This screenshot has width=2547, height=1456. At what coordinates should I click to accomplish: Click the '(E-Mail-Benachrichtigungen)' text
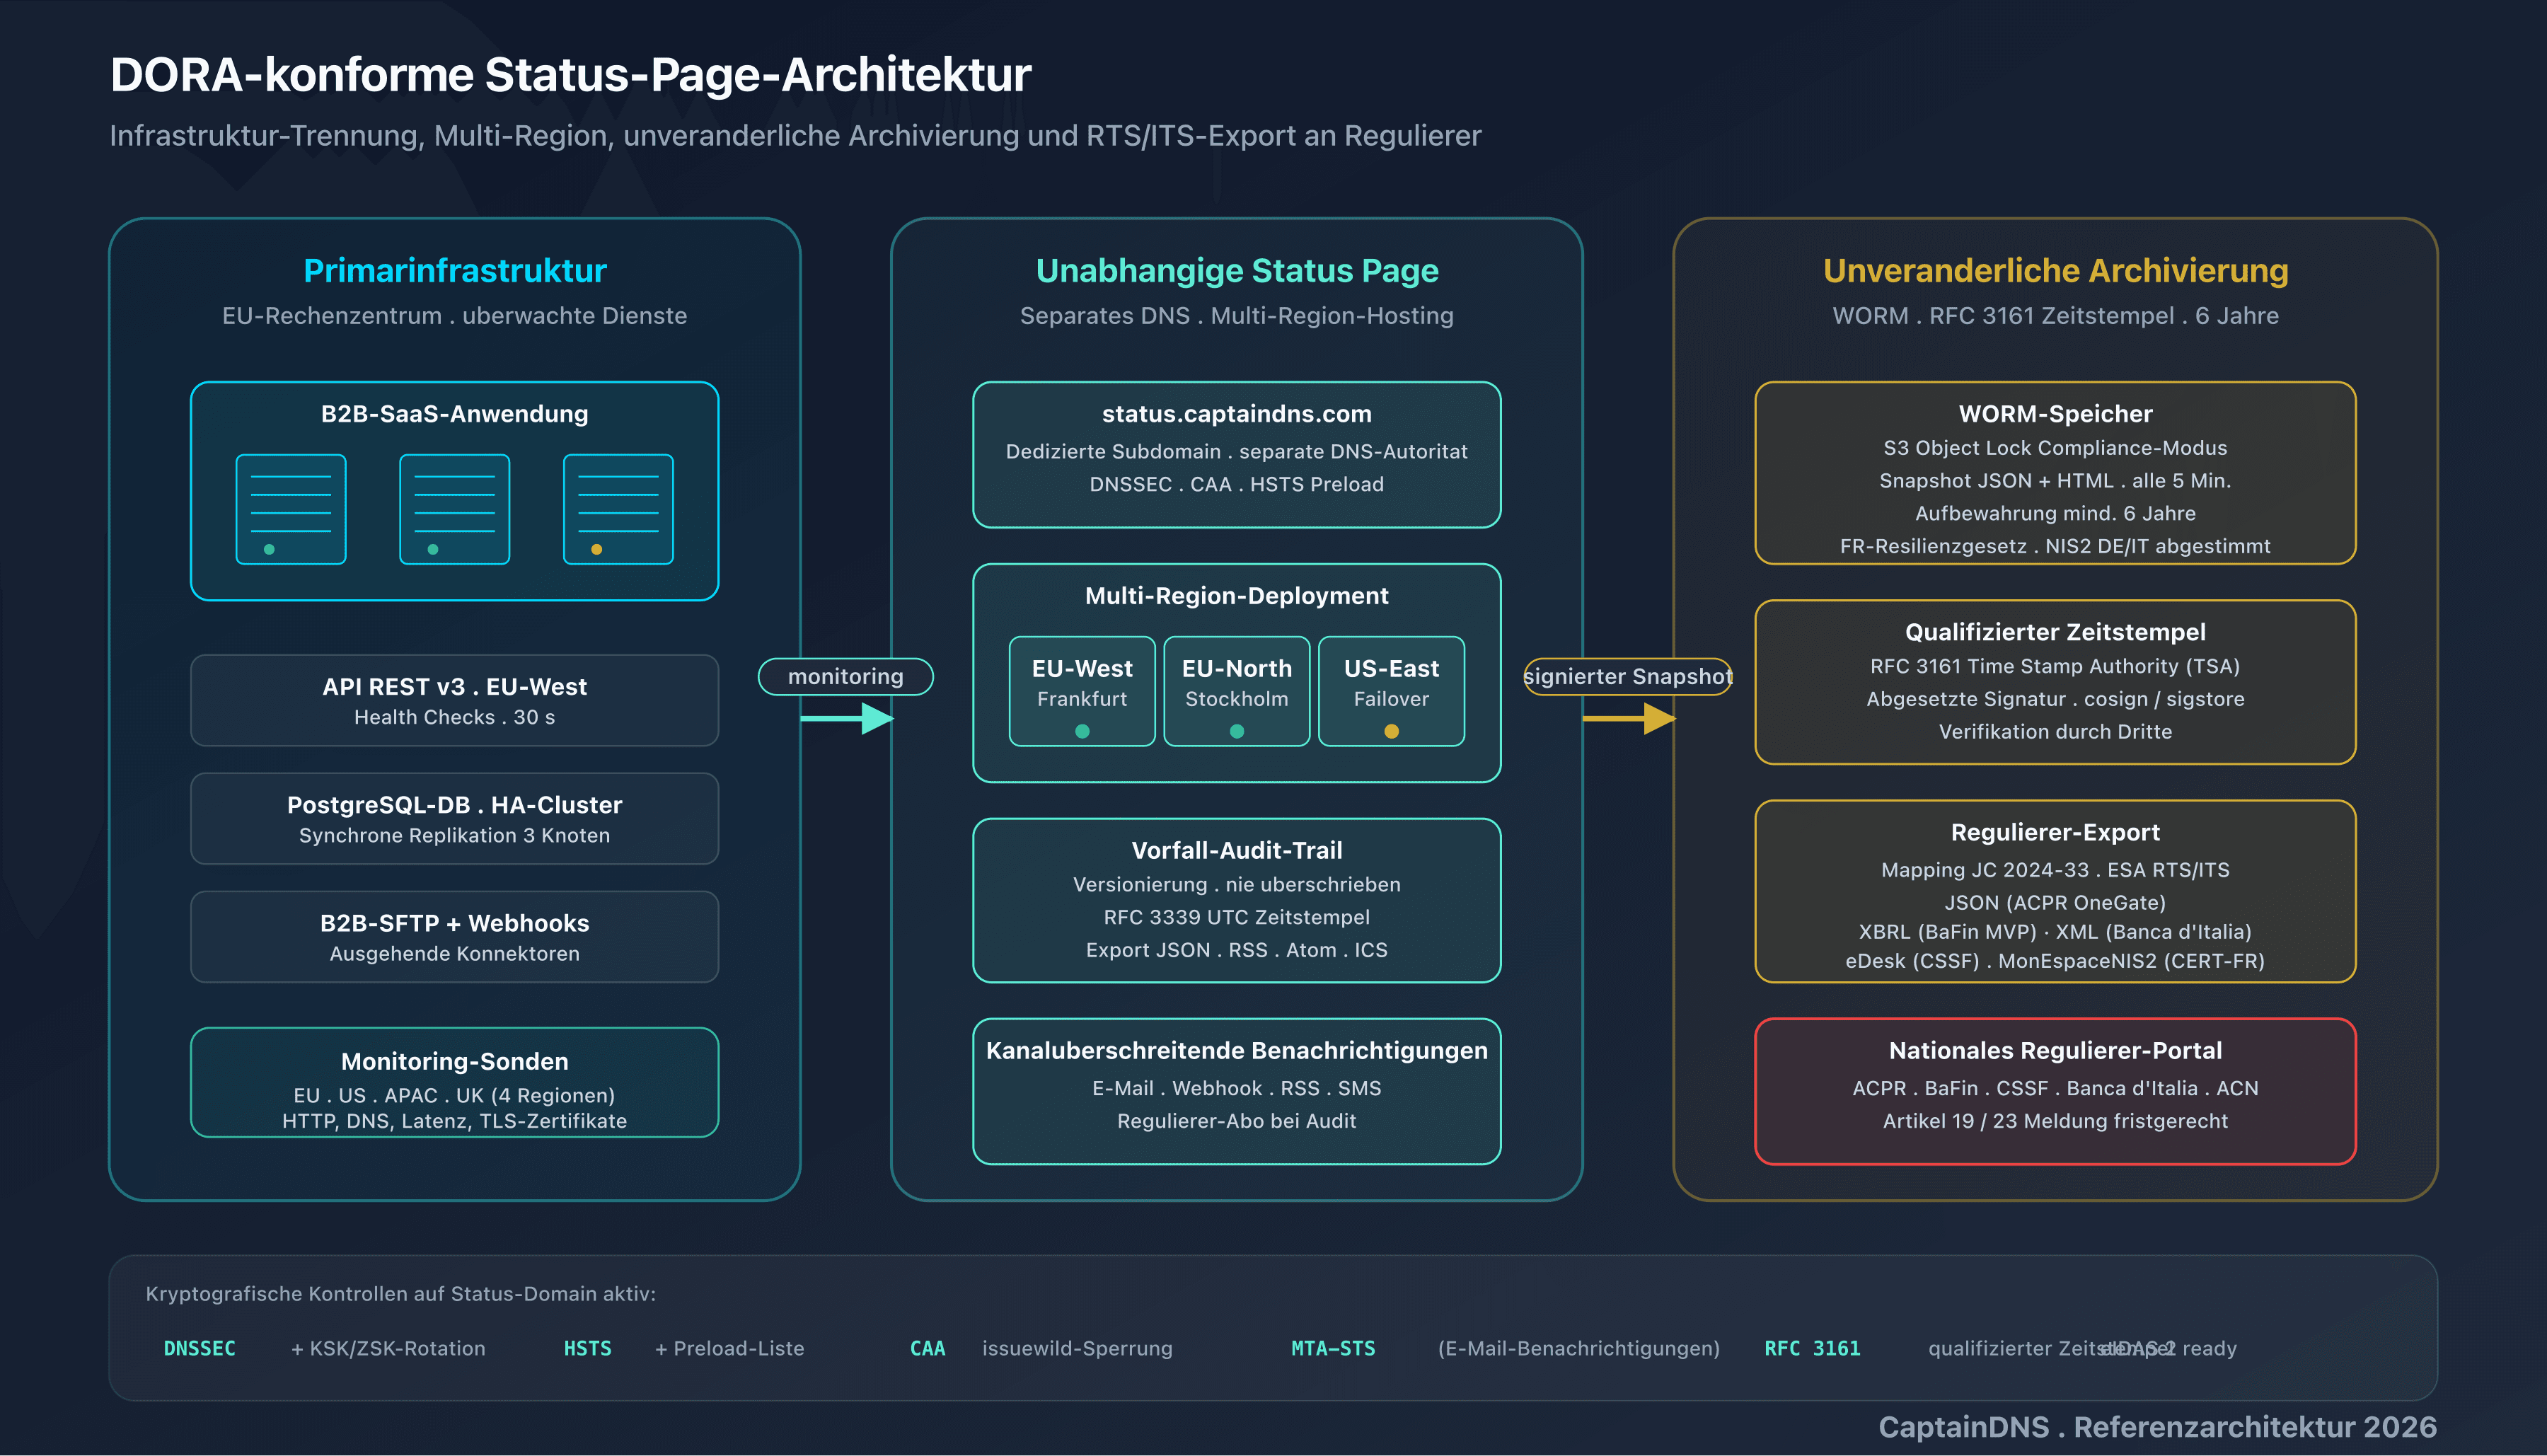pyautogui.click(x=1579, y=1348)
